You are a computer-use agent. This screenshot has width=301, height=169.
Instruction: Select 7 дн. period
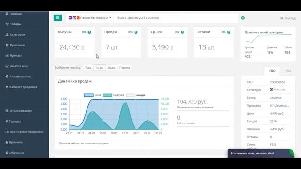(88, 68)
